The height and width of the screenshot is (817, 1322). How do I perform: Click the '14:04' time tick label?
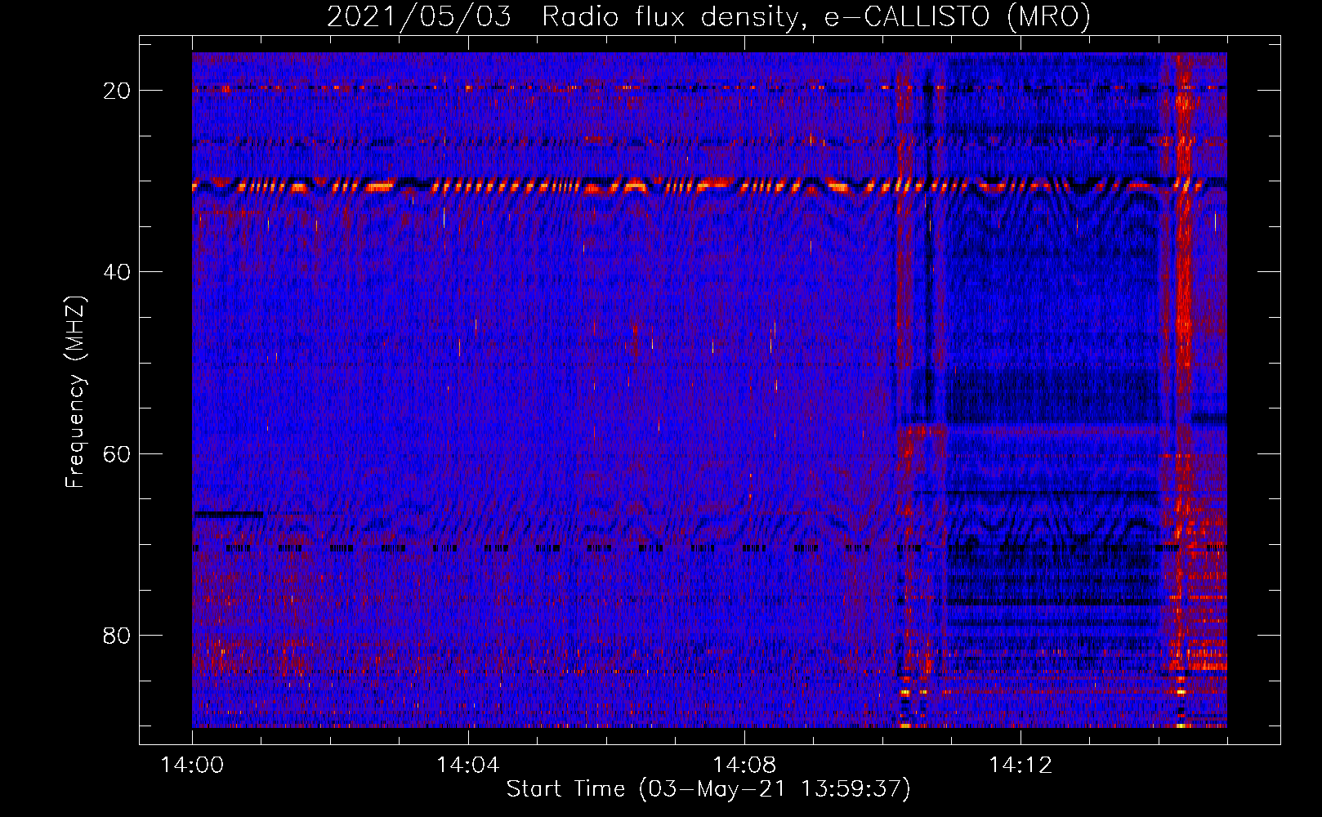468,766
